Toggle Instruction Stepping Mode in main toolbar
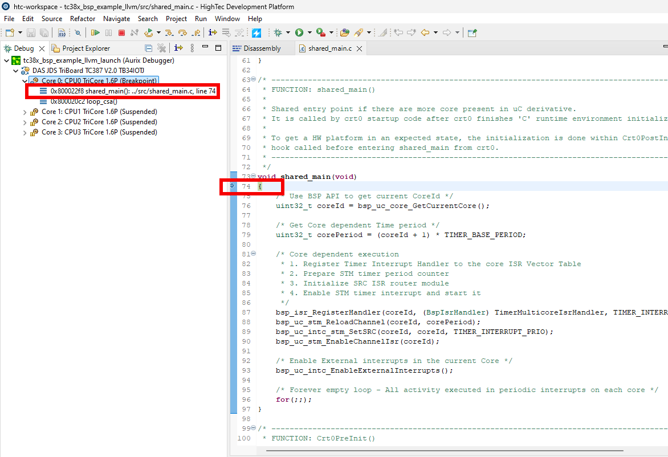Screen dimensions: 668x457 (x=212, y=33)
